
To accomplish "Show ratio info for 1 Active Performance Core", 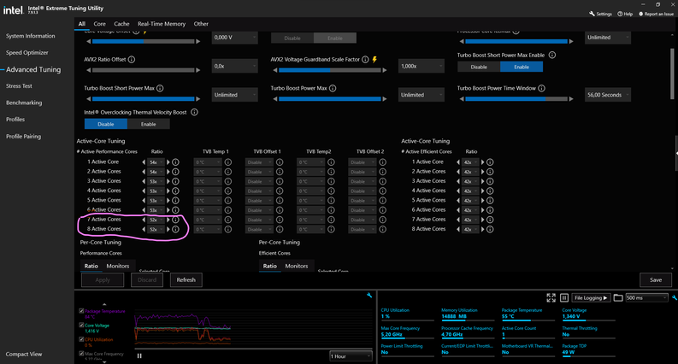I will [x=175, y=162].
